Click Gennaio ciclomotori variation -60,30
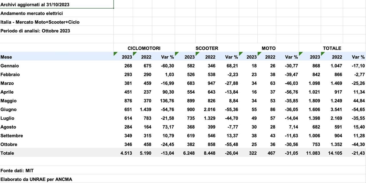 [x=167, y=66]
